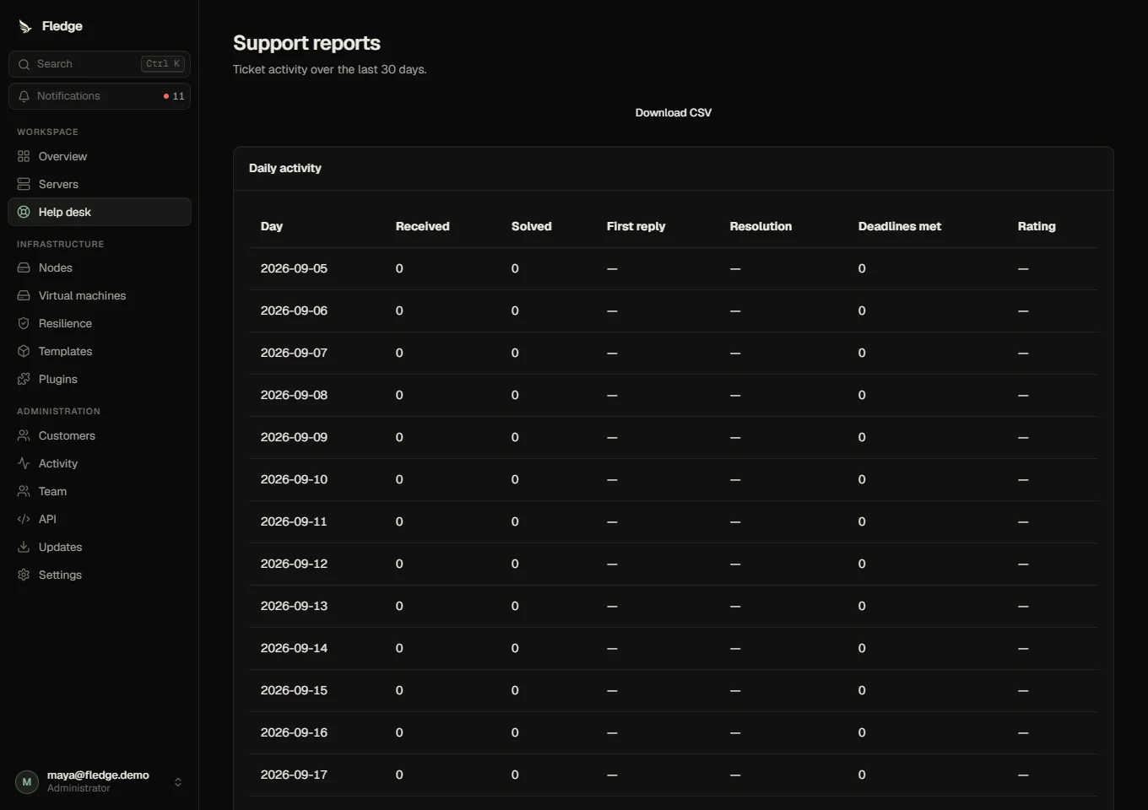1148x810 pixels.
Task: Select the 2026-09-14 date cell
Action: (x=294, y=648)
